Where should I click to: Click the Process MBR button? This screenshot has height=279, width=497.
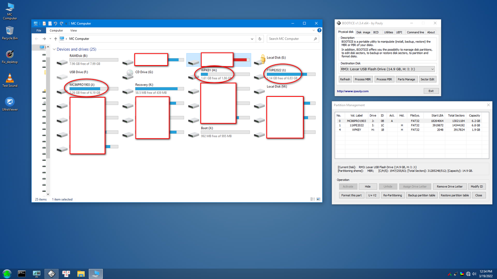click(x=363, y=79)
